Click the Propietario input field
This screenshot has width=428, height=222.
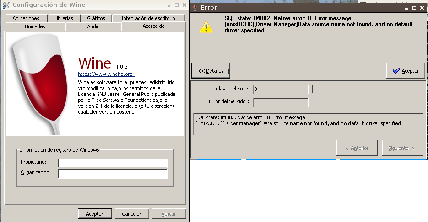point(113,163)
